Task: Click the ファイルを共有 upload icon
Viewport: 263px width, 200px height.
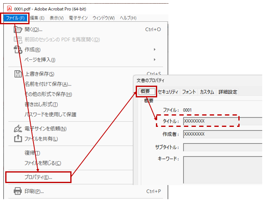Action: click(18, 139)
